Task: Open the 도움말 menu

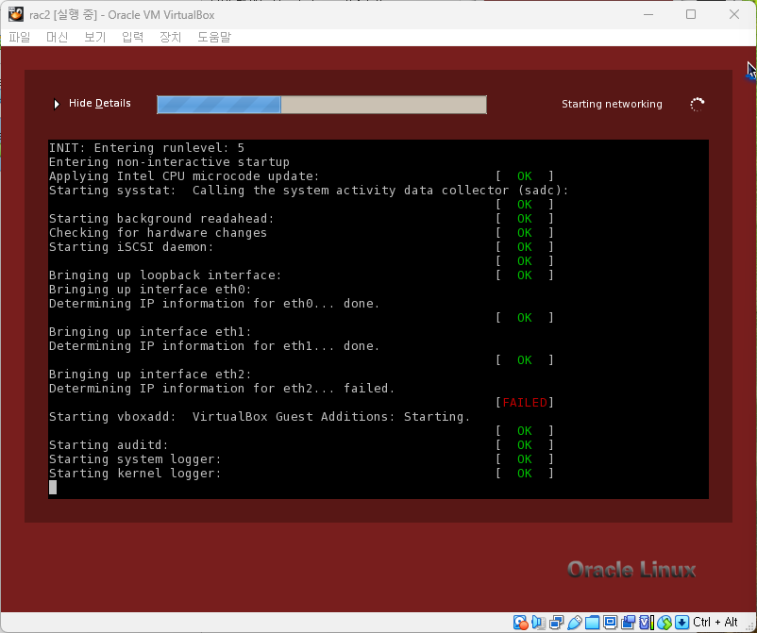Action: (214, 37)
